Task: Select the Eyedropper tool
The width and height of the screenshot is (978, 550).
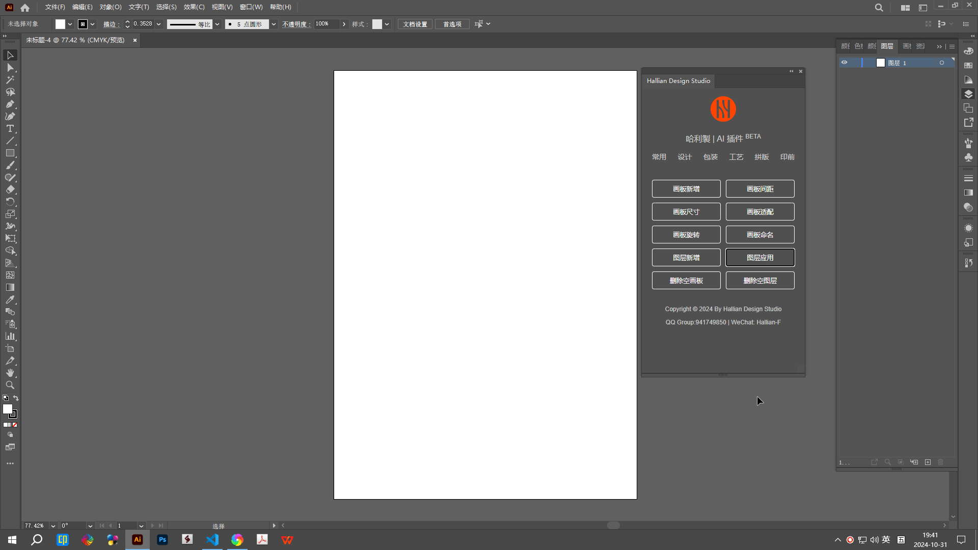Action: tap(10, 299)
